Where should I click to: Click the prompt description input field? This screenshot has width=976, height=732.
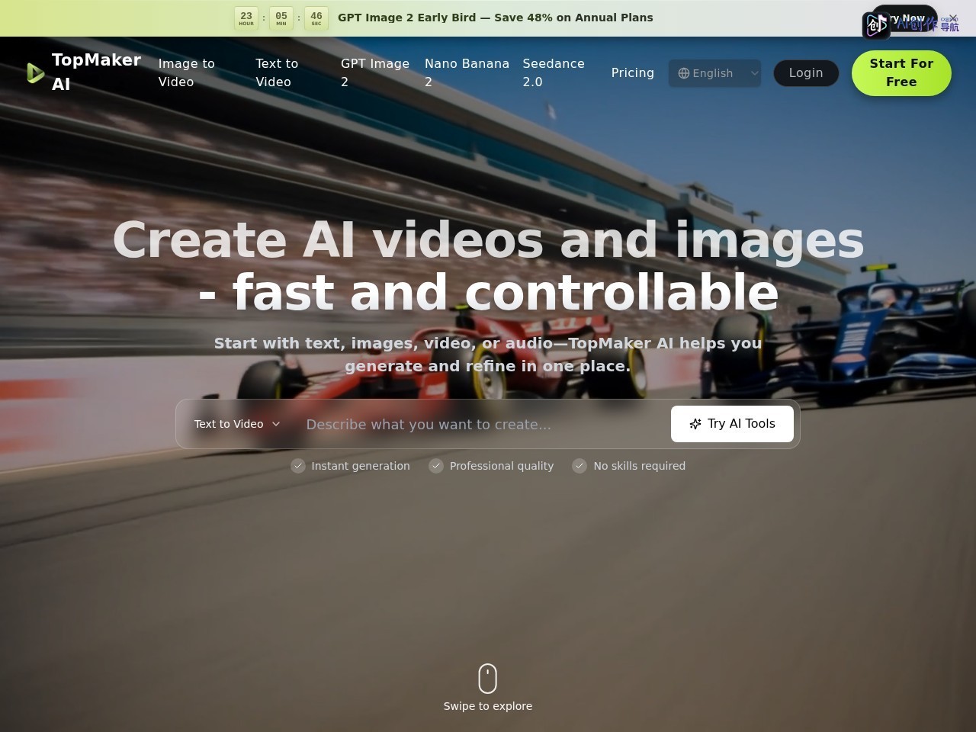click(483, 424)
